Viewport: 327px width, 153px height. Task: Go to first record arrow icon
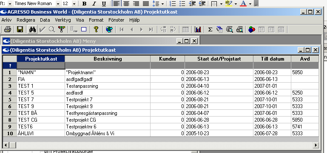[122, 30]
